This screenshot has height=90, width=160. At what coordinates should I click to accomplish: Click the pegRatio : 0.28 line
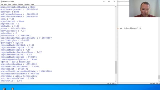click(10, 26)
